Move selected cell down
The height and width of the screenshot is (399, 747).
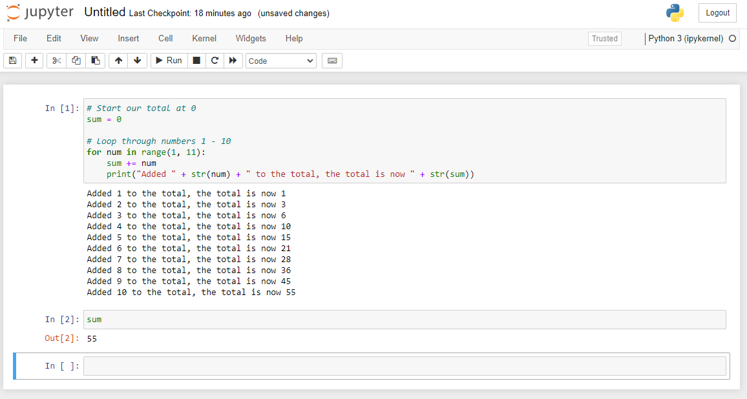137,61
